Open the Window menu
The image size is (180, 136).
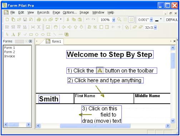98,12
